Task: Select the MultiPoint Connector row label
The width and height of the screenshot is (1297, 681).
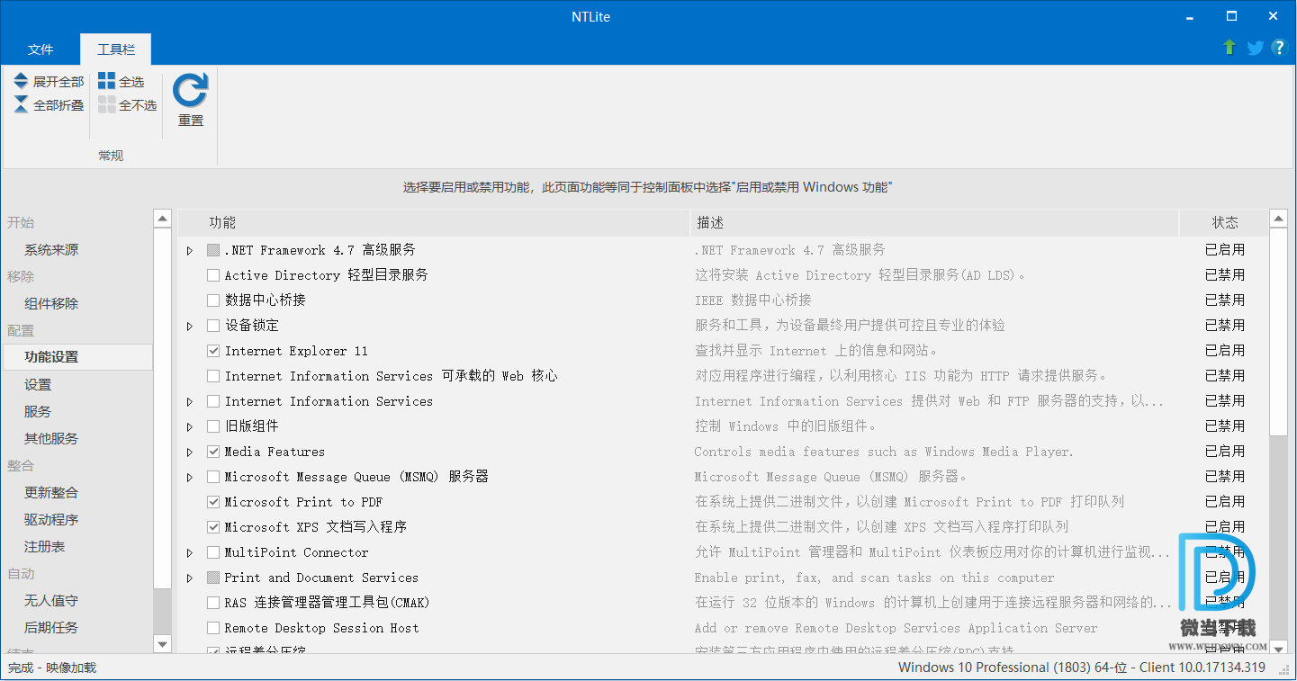Action: click(296, 552)
